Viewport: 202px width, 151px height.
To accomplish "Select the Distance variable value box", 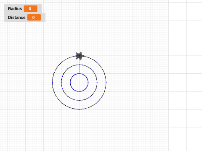I will 34,18.
